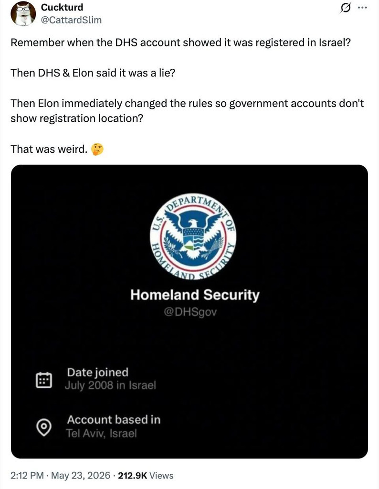The height and width of the screenshot is (489, 379).
Task: Click the location pin icon
Action: (43, 426)
